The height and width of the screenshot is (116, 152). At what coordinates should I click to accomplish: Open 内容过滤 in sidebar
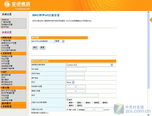(5, 95)
